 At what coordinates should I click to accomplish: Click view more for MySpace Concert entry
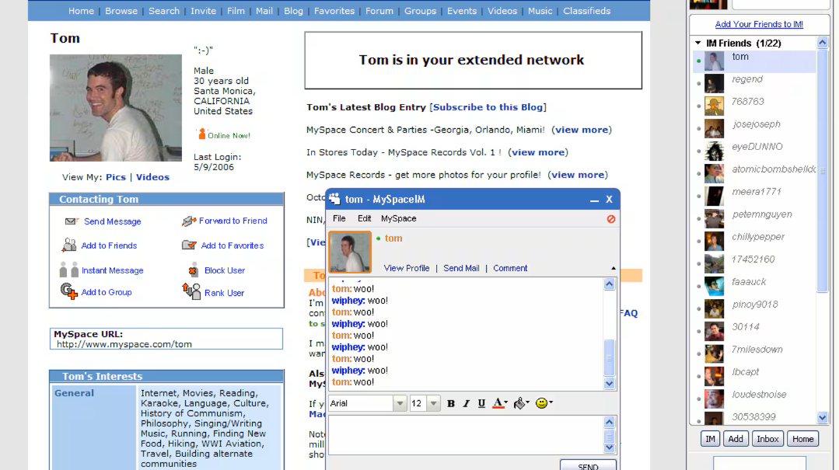click(x=582, y=130)
